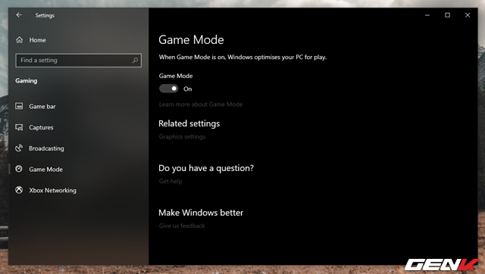Minimize the Settings window
485x274 pixels.
click(x=427, y=15)
